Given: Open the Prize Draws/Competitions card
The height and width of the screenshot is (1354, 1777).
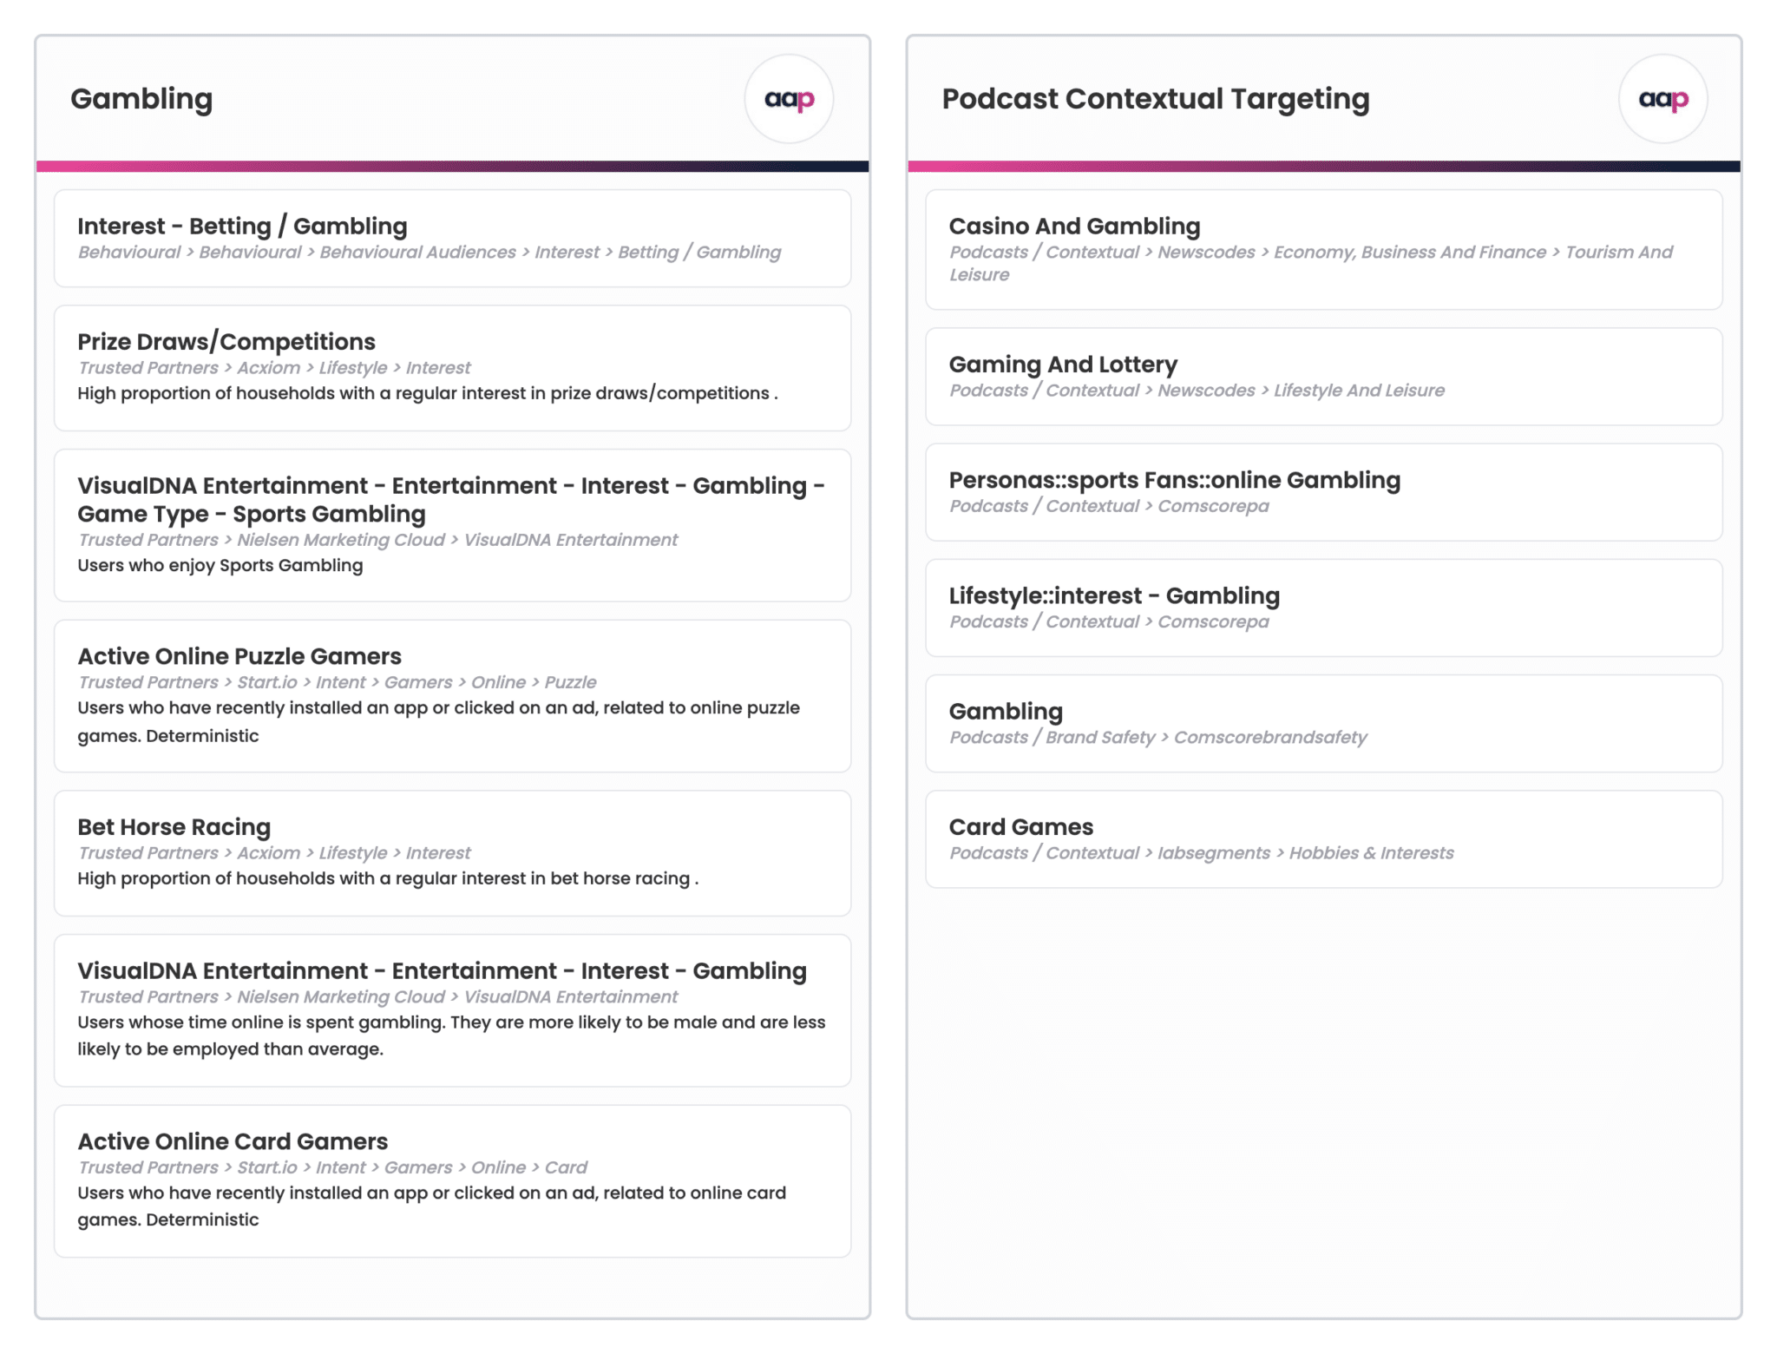Looking at the screenshot, I should coord(452,368).
